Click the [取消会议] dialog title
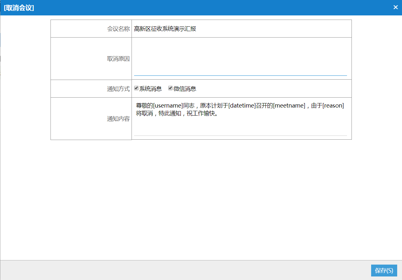402x280 pixels. [x=19, y=8]
